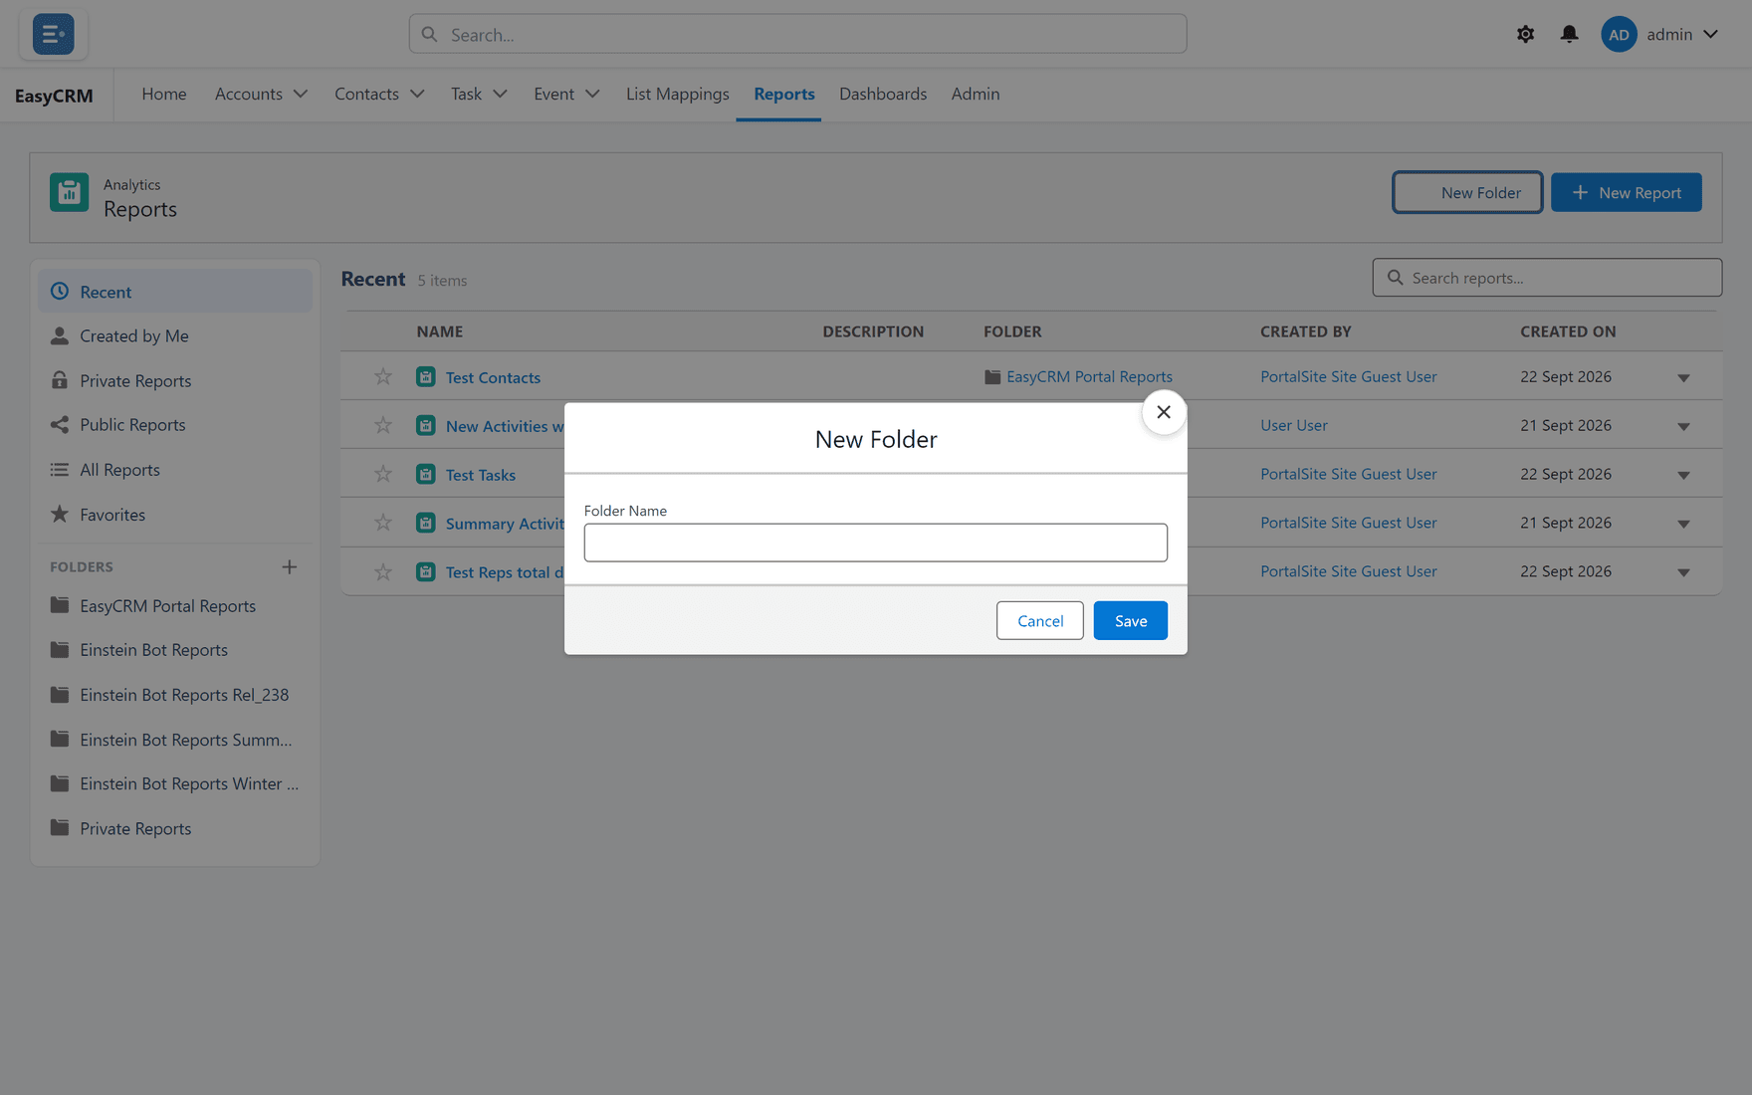Toggle star on Test Reps total report
Screen dimensions: 1752x1095
click(382, 571)
